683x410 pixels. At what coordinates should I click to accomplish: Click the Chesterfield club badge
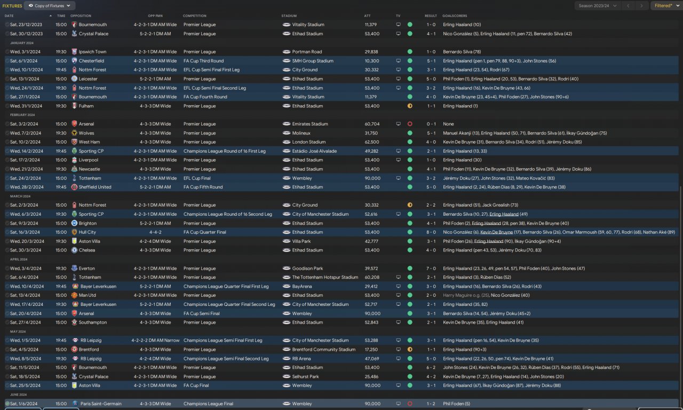click(74, 61)
